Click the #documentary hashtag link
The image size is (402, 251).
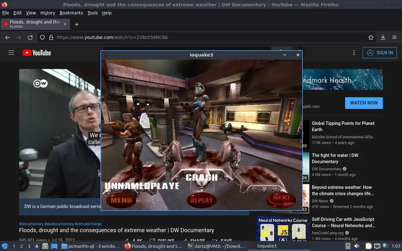[x=31, y=224]
